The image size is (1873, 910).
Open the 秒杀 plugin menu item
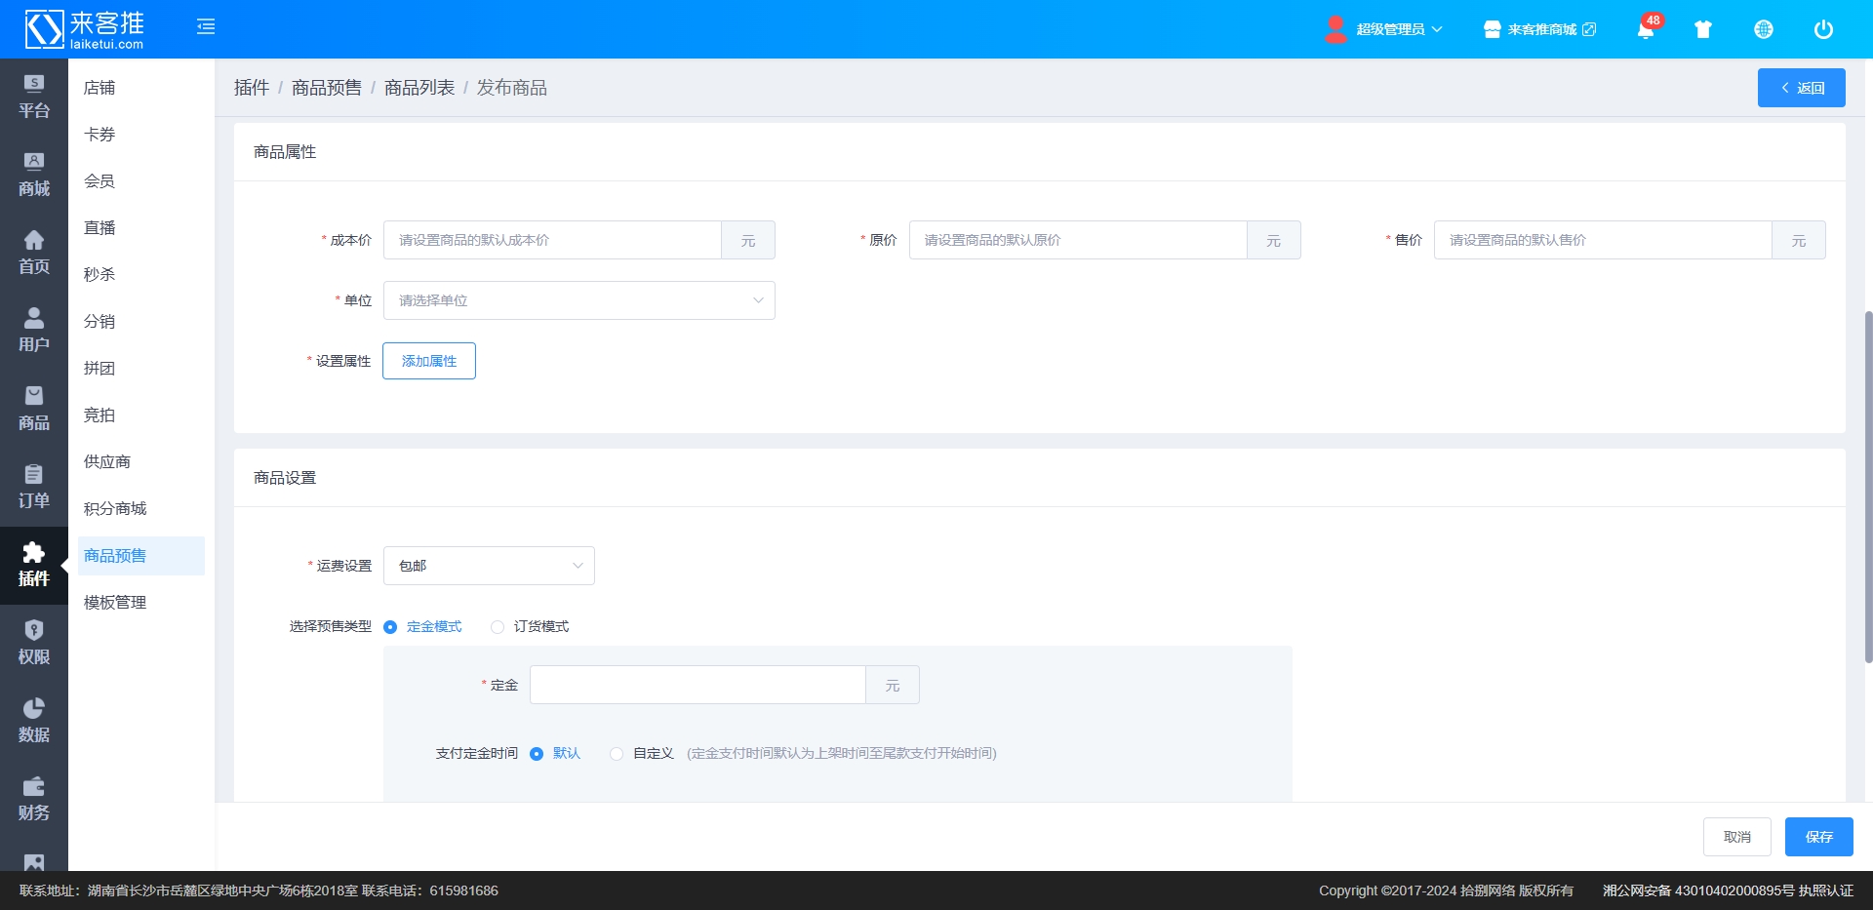pos(100,275)
